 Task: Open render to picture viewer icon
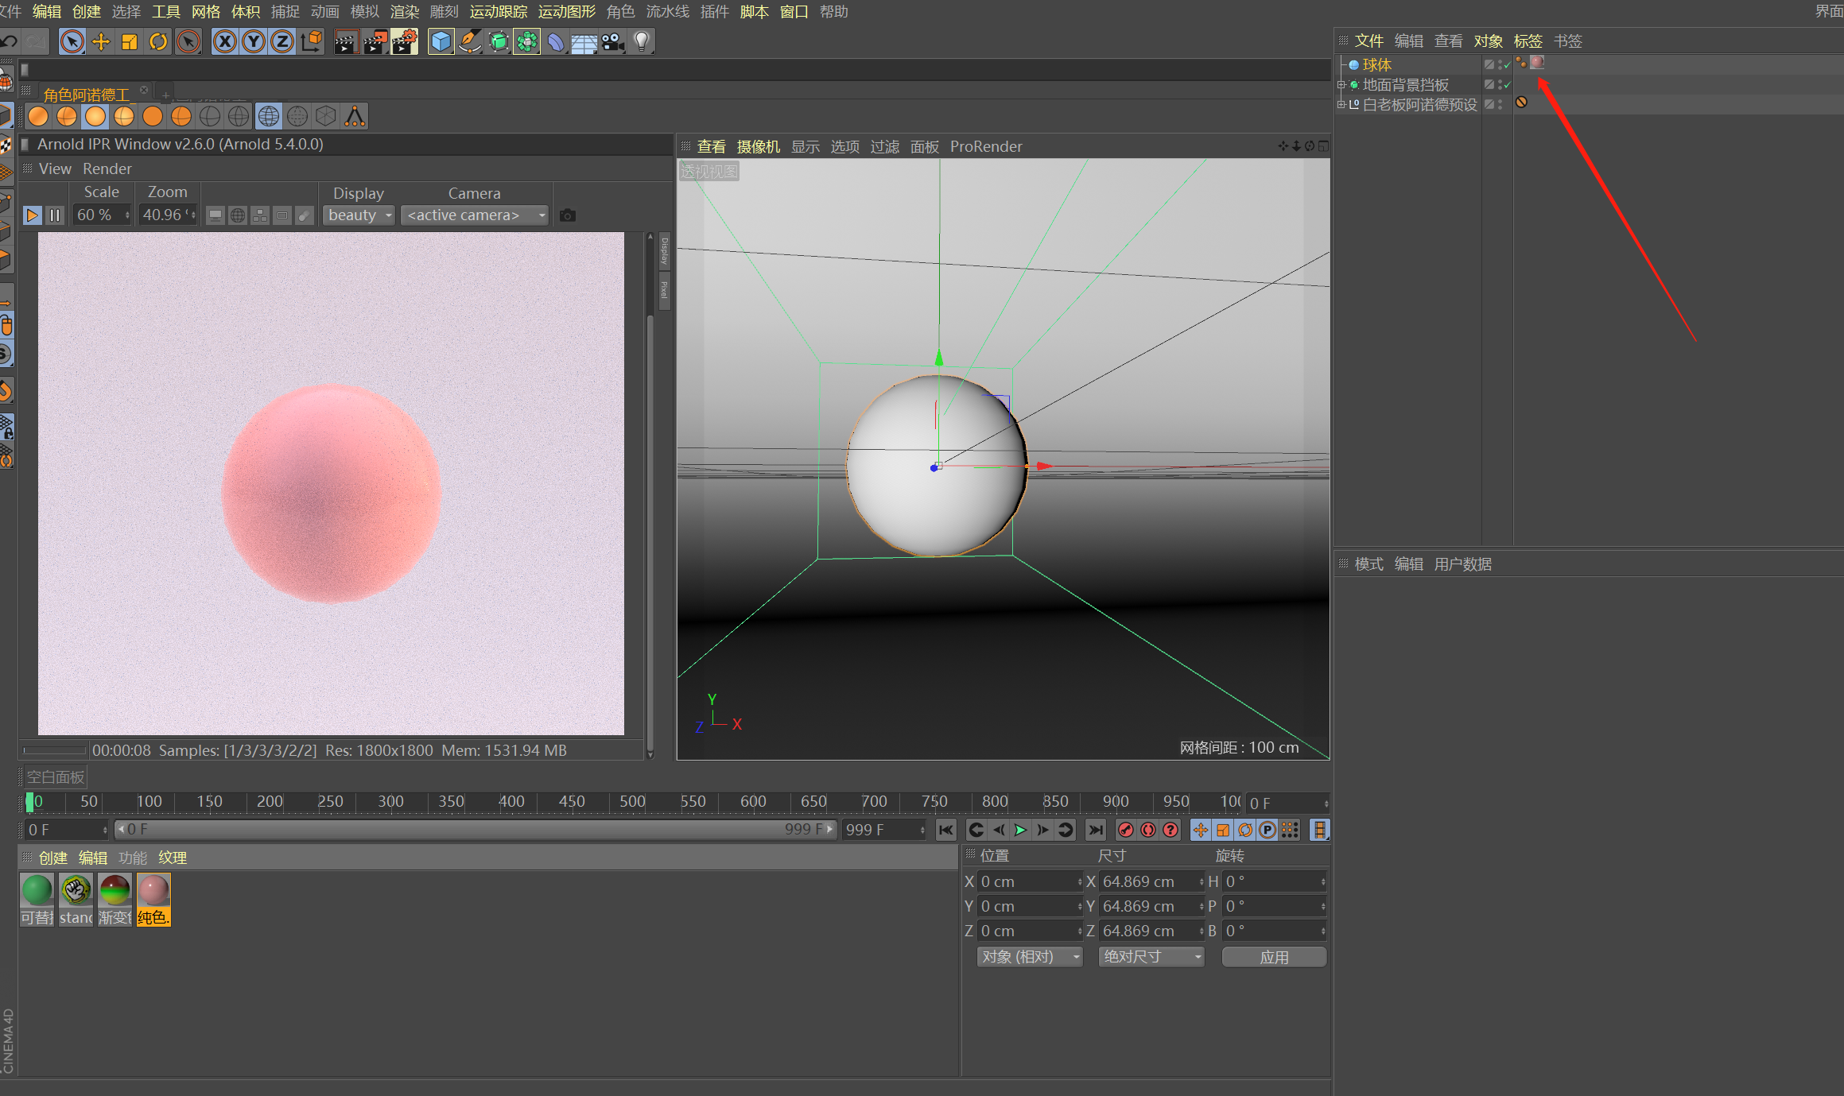click(x=375, y=41)
